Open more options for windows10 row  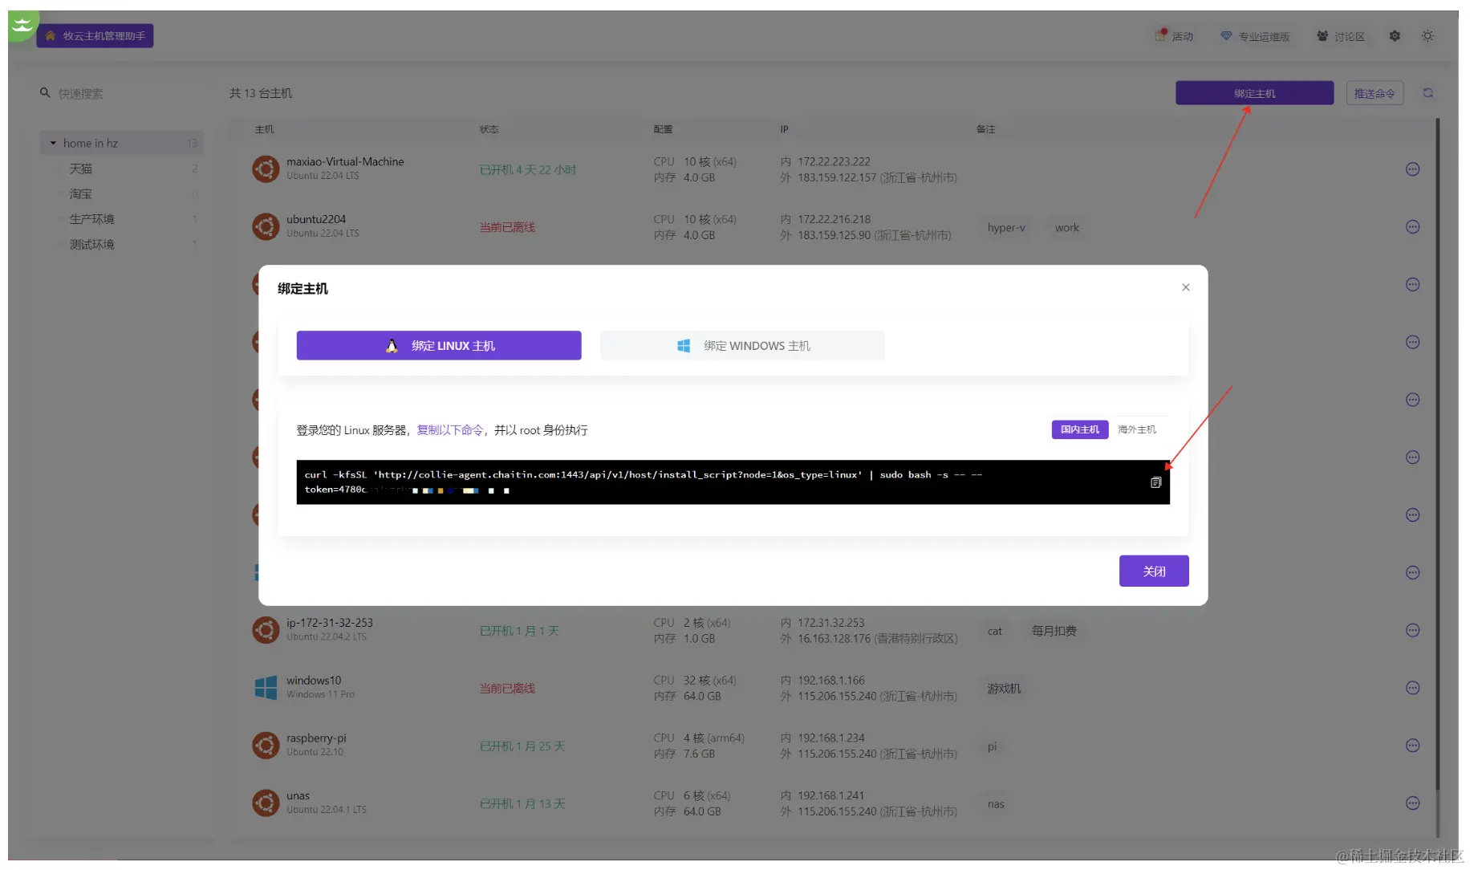pos(1412,688)
